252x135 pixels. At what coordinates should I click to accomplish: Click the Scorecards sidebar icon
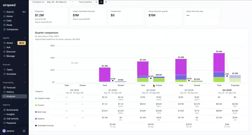[4, 110]
